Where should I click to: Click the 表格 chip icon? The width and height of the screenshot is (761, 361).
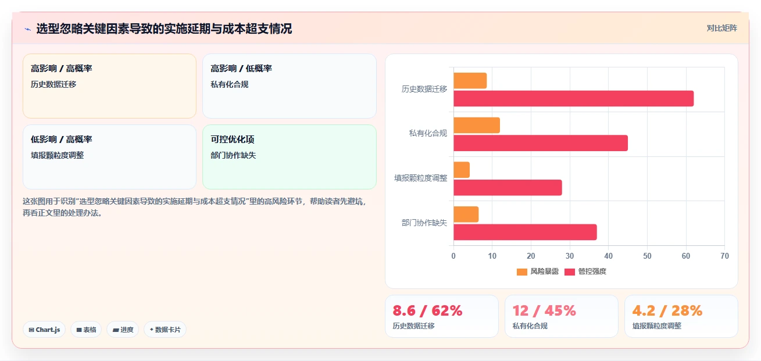[x=79, y=330]
